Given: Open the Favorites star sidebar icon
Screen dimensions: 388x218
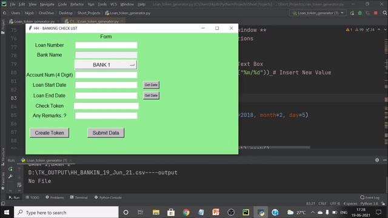Looking at the screenshot, I should 3,188.
